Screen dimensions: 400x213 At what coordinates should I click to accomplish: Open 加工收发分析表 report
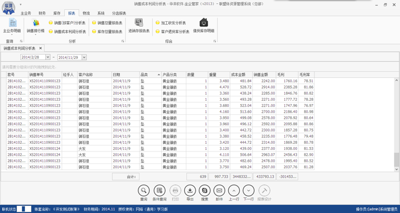point(171,23)
